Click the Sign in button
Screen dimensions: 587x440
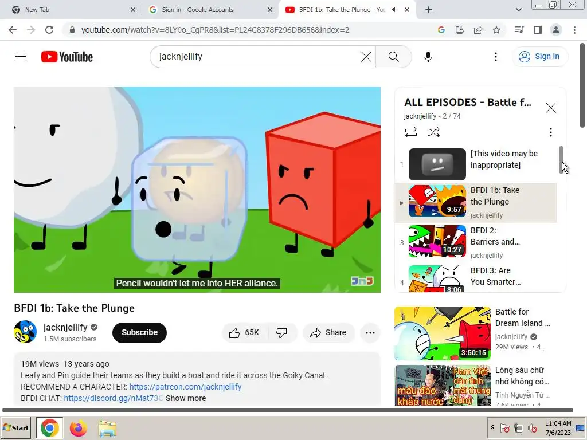tap(539, 57)
